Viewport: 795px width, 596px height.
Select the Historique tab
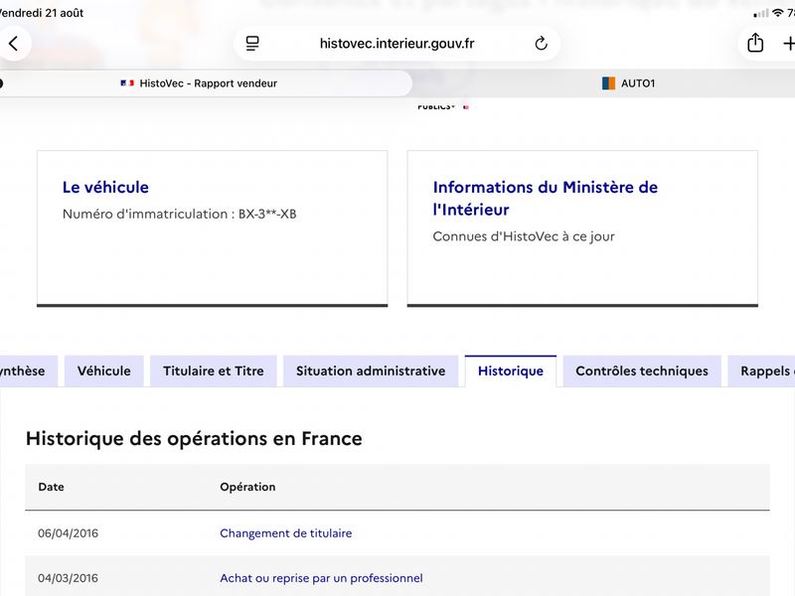[x=511, y=371]
